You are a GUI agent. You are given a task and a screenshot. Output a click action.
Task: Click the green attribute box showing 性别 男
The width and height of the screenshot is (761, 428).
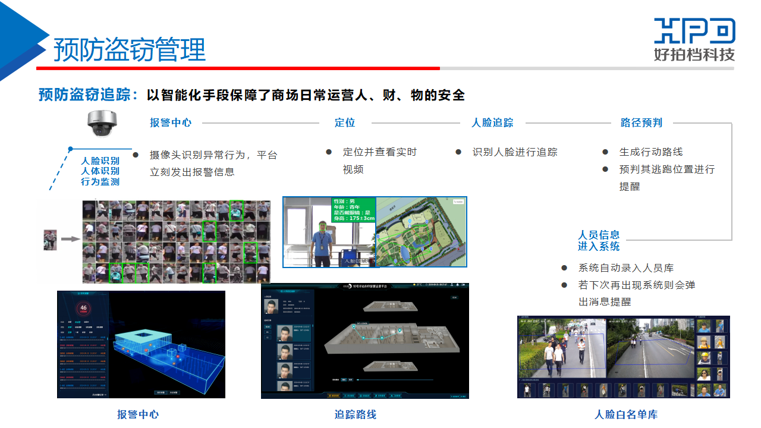pos(354,209)
